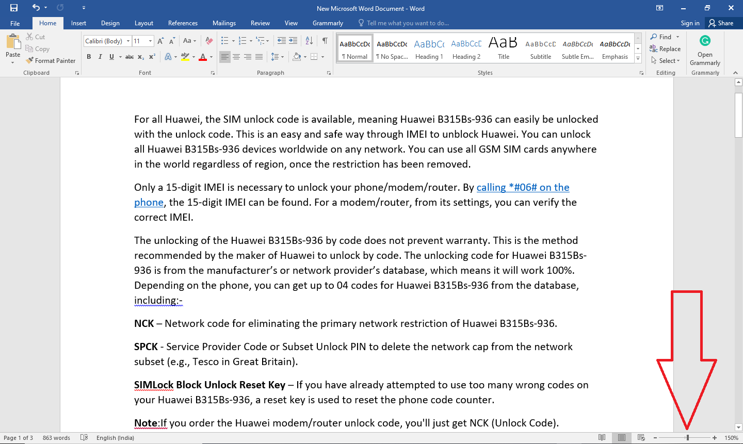Open the Format Painter
This screenshot has height=444, width=743.
(x=51, y=60)
